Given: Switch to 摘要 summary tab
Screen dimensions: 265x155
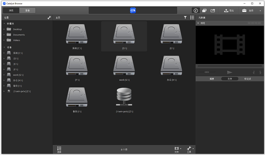Looking at the screenshot, I should pos(212,79).
